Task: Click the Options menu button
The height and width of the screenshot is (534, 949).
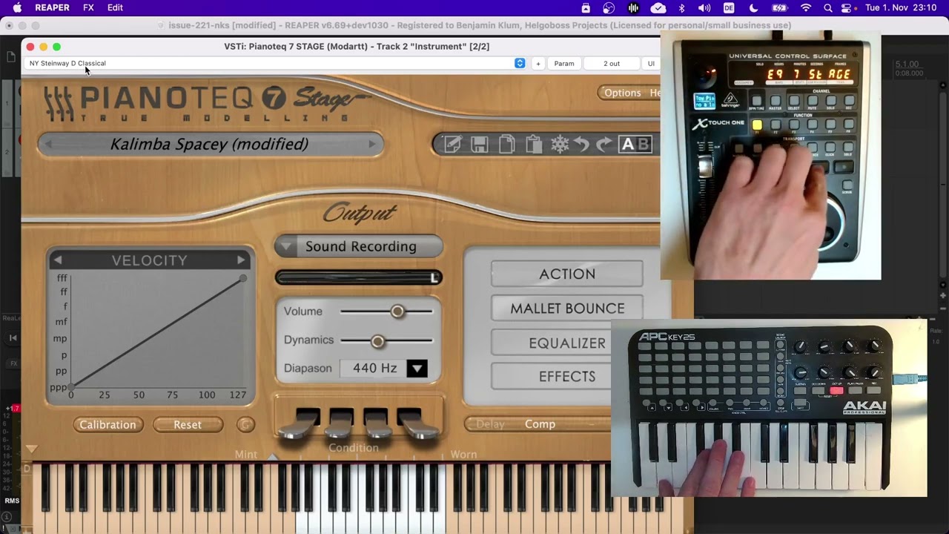Action: point(622,93)
